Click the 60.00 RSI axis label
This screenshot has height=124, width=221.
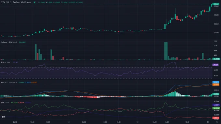[x=216, y=70]
